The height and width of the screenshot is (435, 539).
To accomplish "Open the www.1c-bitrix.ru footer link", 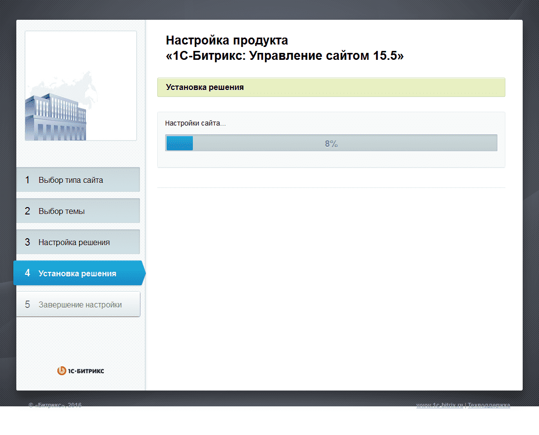I will point(440,405).
